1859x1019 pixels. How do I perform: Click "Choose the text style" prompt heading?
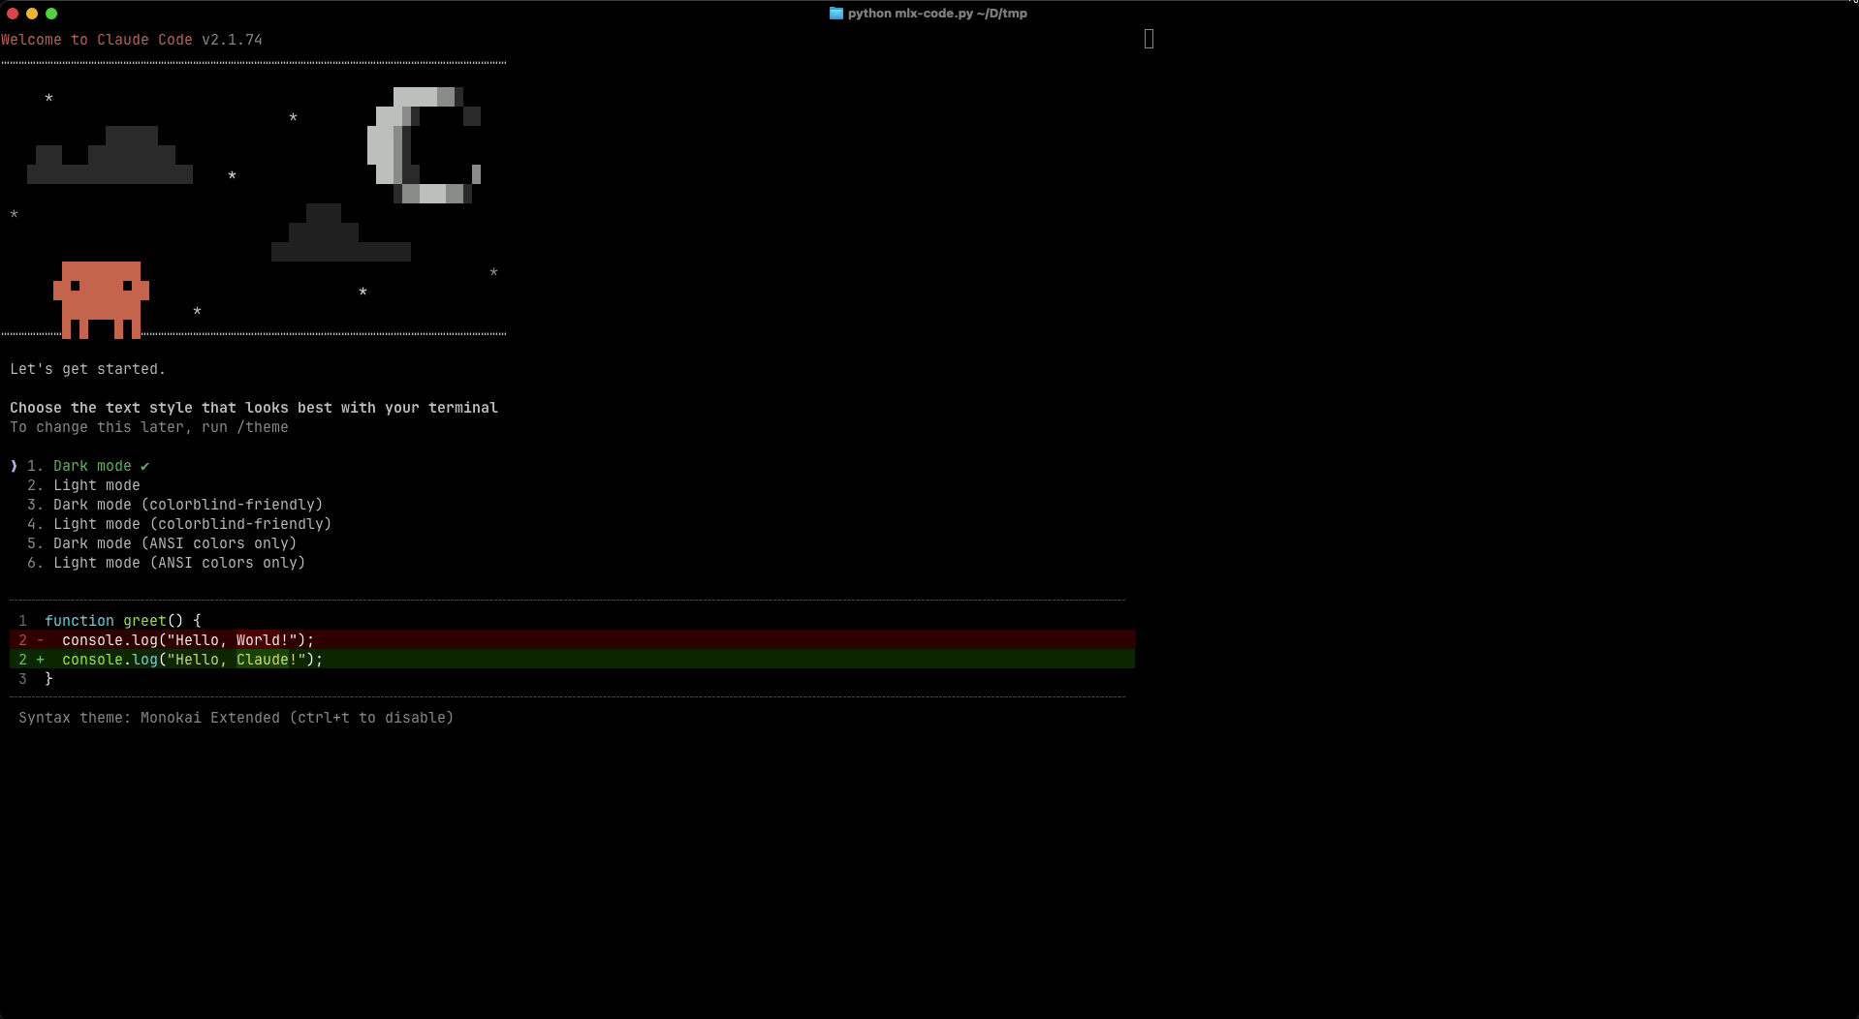click(x=254, y=408)
